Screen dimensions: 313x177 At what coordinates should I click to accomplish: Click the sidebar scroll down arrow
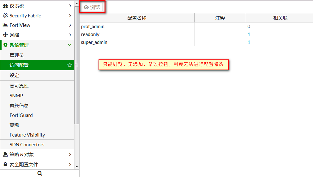pos(76,166)
